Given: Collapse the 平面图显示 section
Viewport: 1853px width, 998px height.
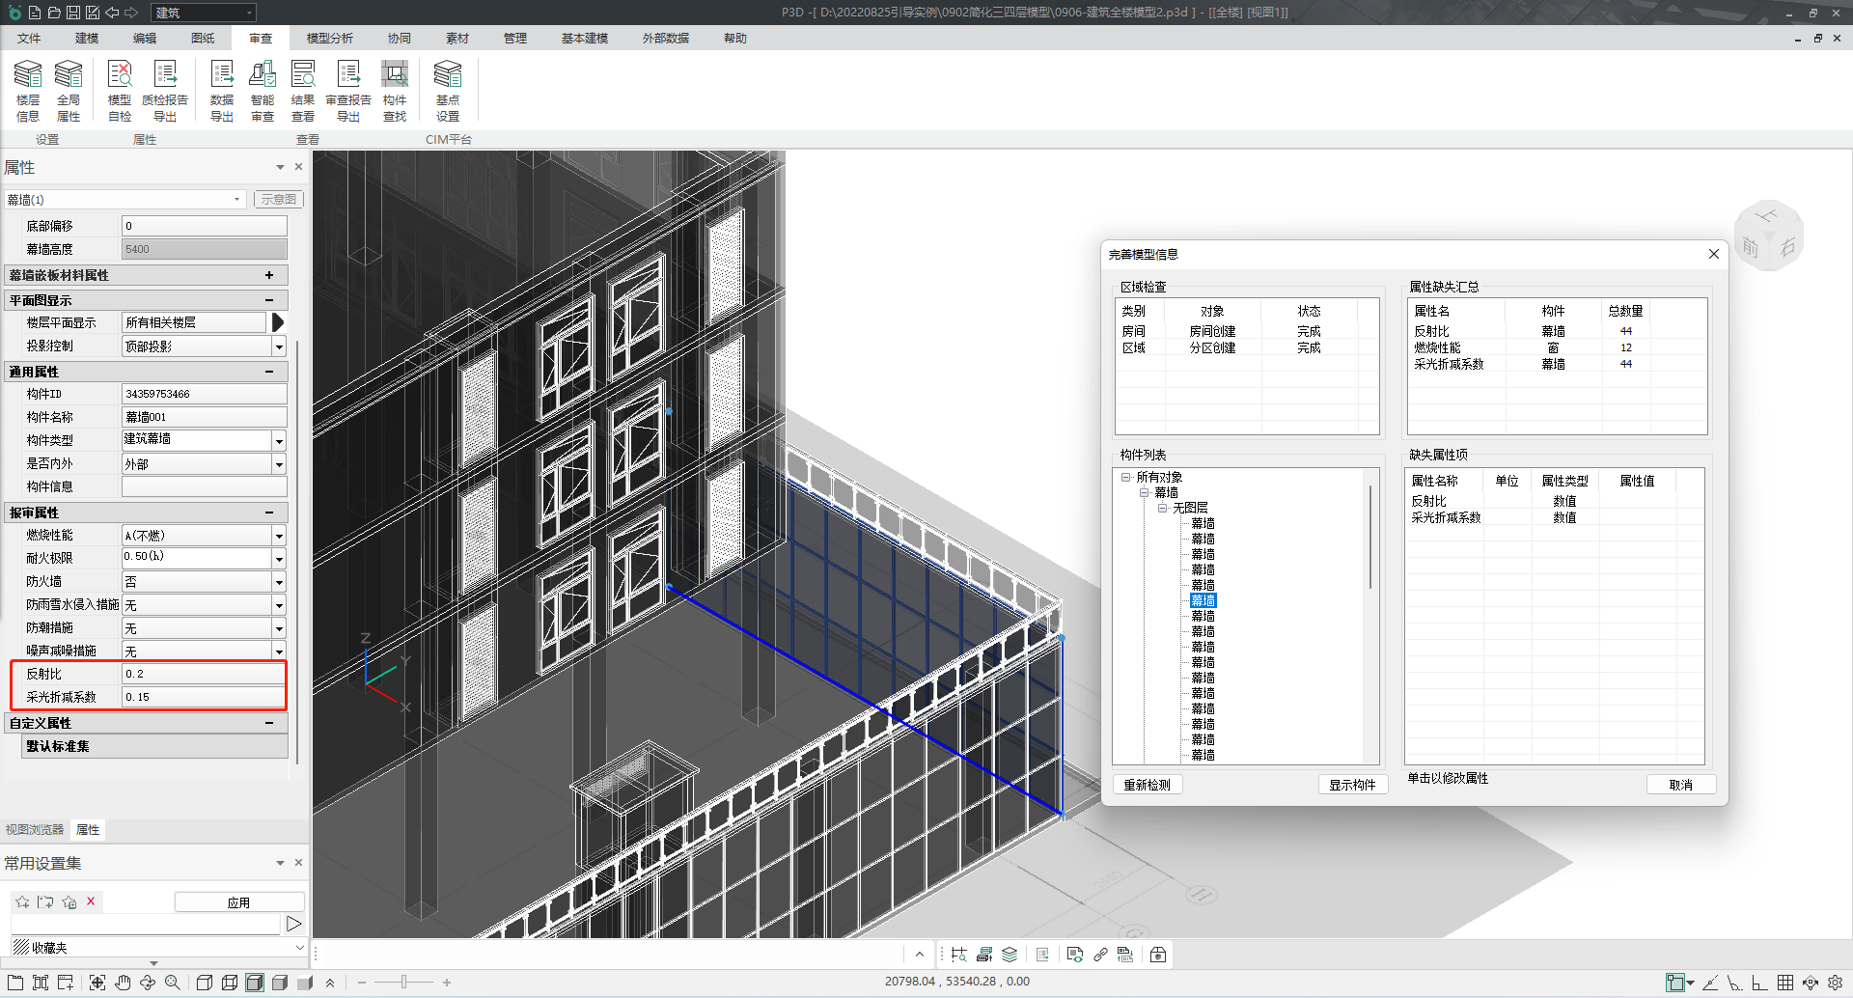Looking at the screenshot, I should click(x=269, y=300).
